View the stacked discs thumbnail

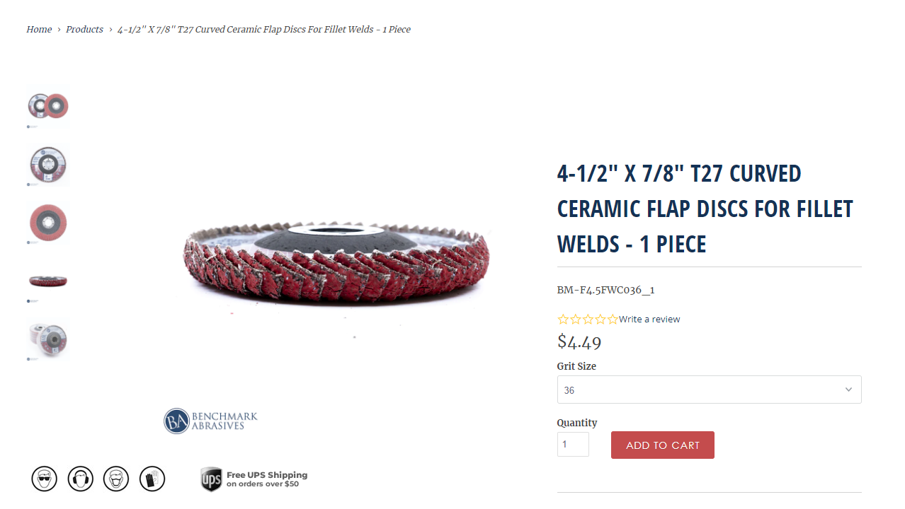[x=48, y=340]
